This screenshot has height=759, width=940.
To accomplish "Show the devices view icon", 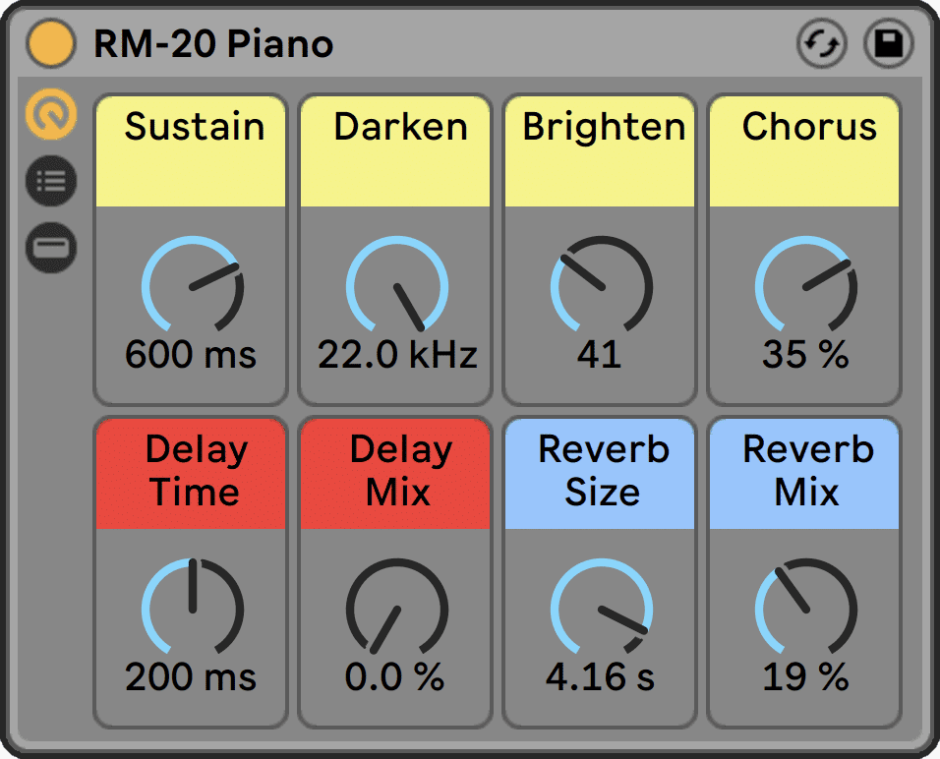I will [x=50, y=248].
